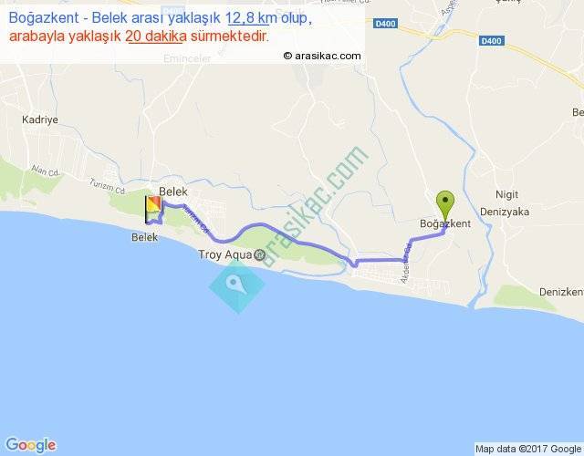Click the Google logo
This screenshot has height=456, width=584.
[x=31, y=445]
